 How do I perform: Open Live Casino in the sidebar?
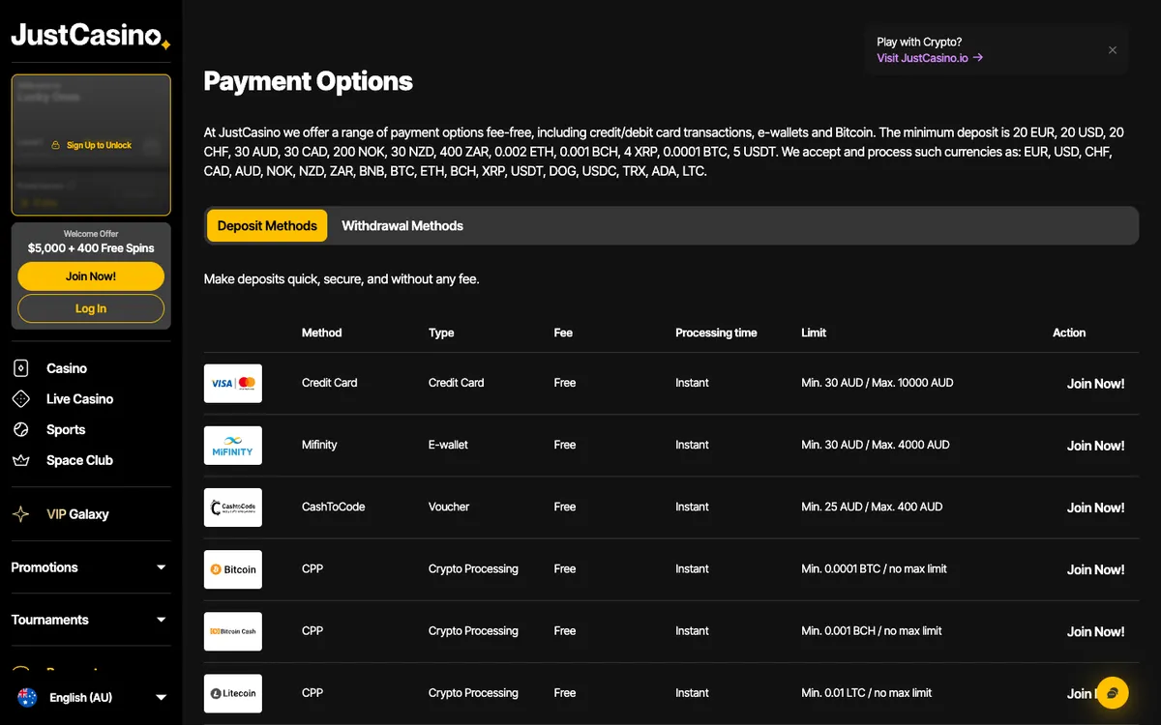coord(79,399)
